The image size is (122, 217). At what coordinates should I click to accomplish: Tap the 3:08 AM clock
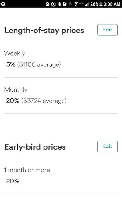(112, 4)
